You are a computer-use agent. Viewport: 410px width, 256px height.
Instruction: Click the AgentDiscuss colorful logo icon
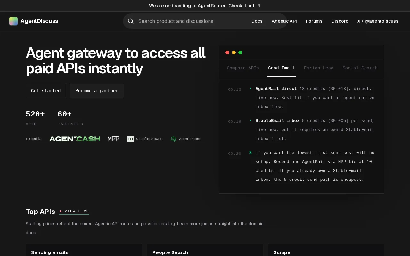[13, 21]
